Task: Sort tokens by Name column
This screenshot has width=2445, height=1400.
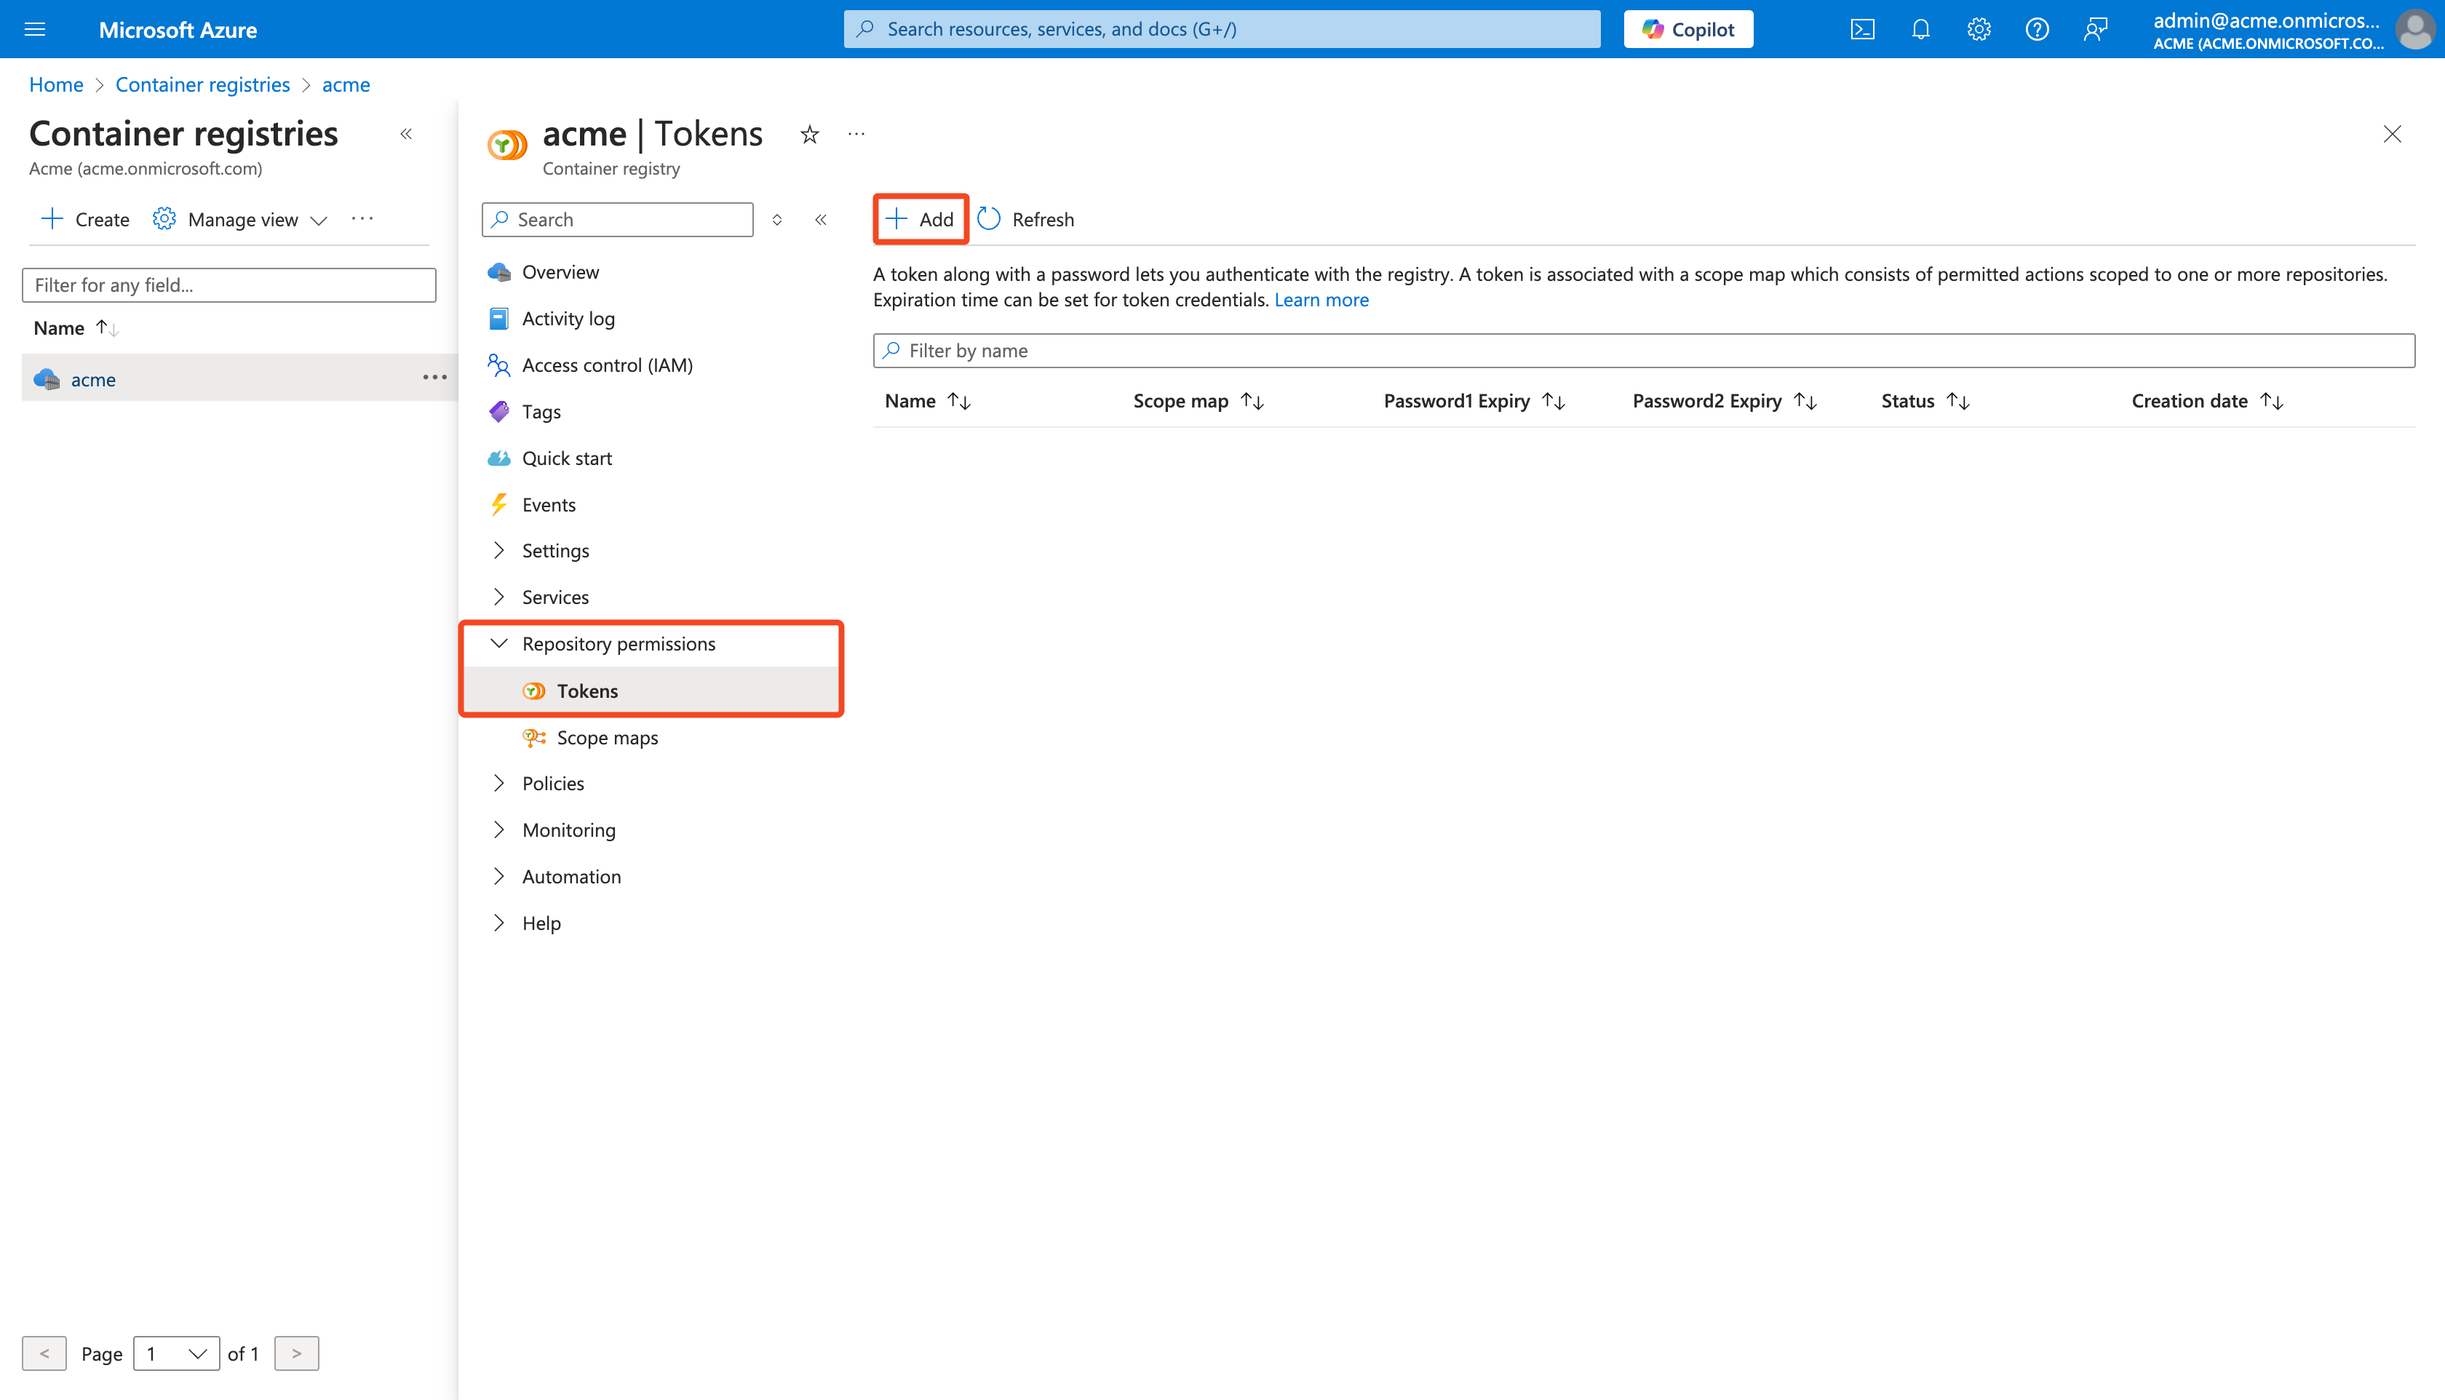Action: (927, 401)
